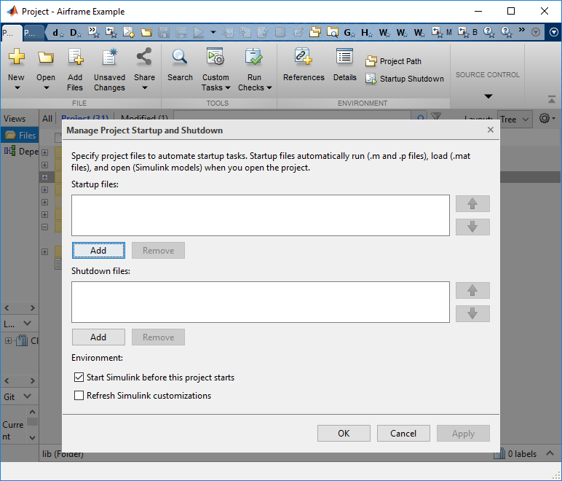This screenshot has width=562, height=481.
Task: Open the Custom Tasks dropdown
Action: tap(215, 82)
